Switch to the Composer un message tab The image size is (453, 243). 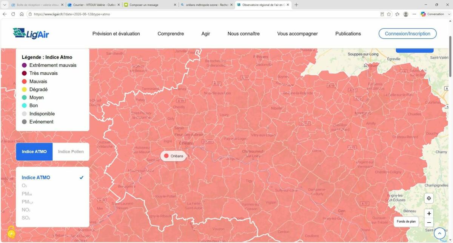pyautogui.click(x=150, y=5)
